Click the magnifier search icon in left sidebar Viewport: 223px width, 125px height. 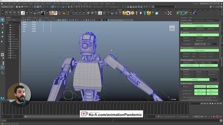pyautogui.click(x=2, y=73)
